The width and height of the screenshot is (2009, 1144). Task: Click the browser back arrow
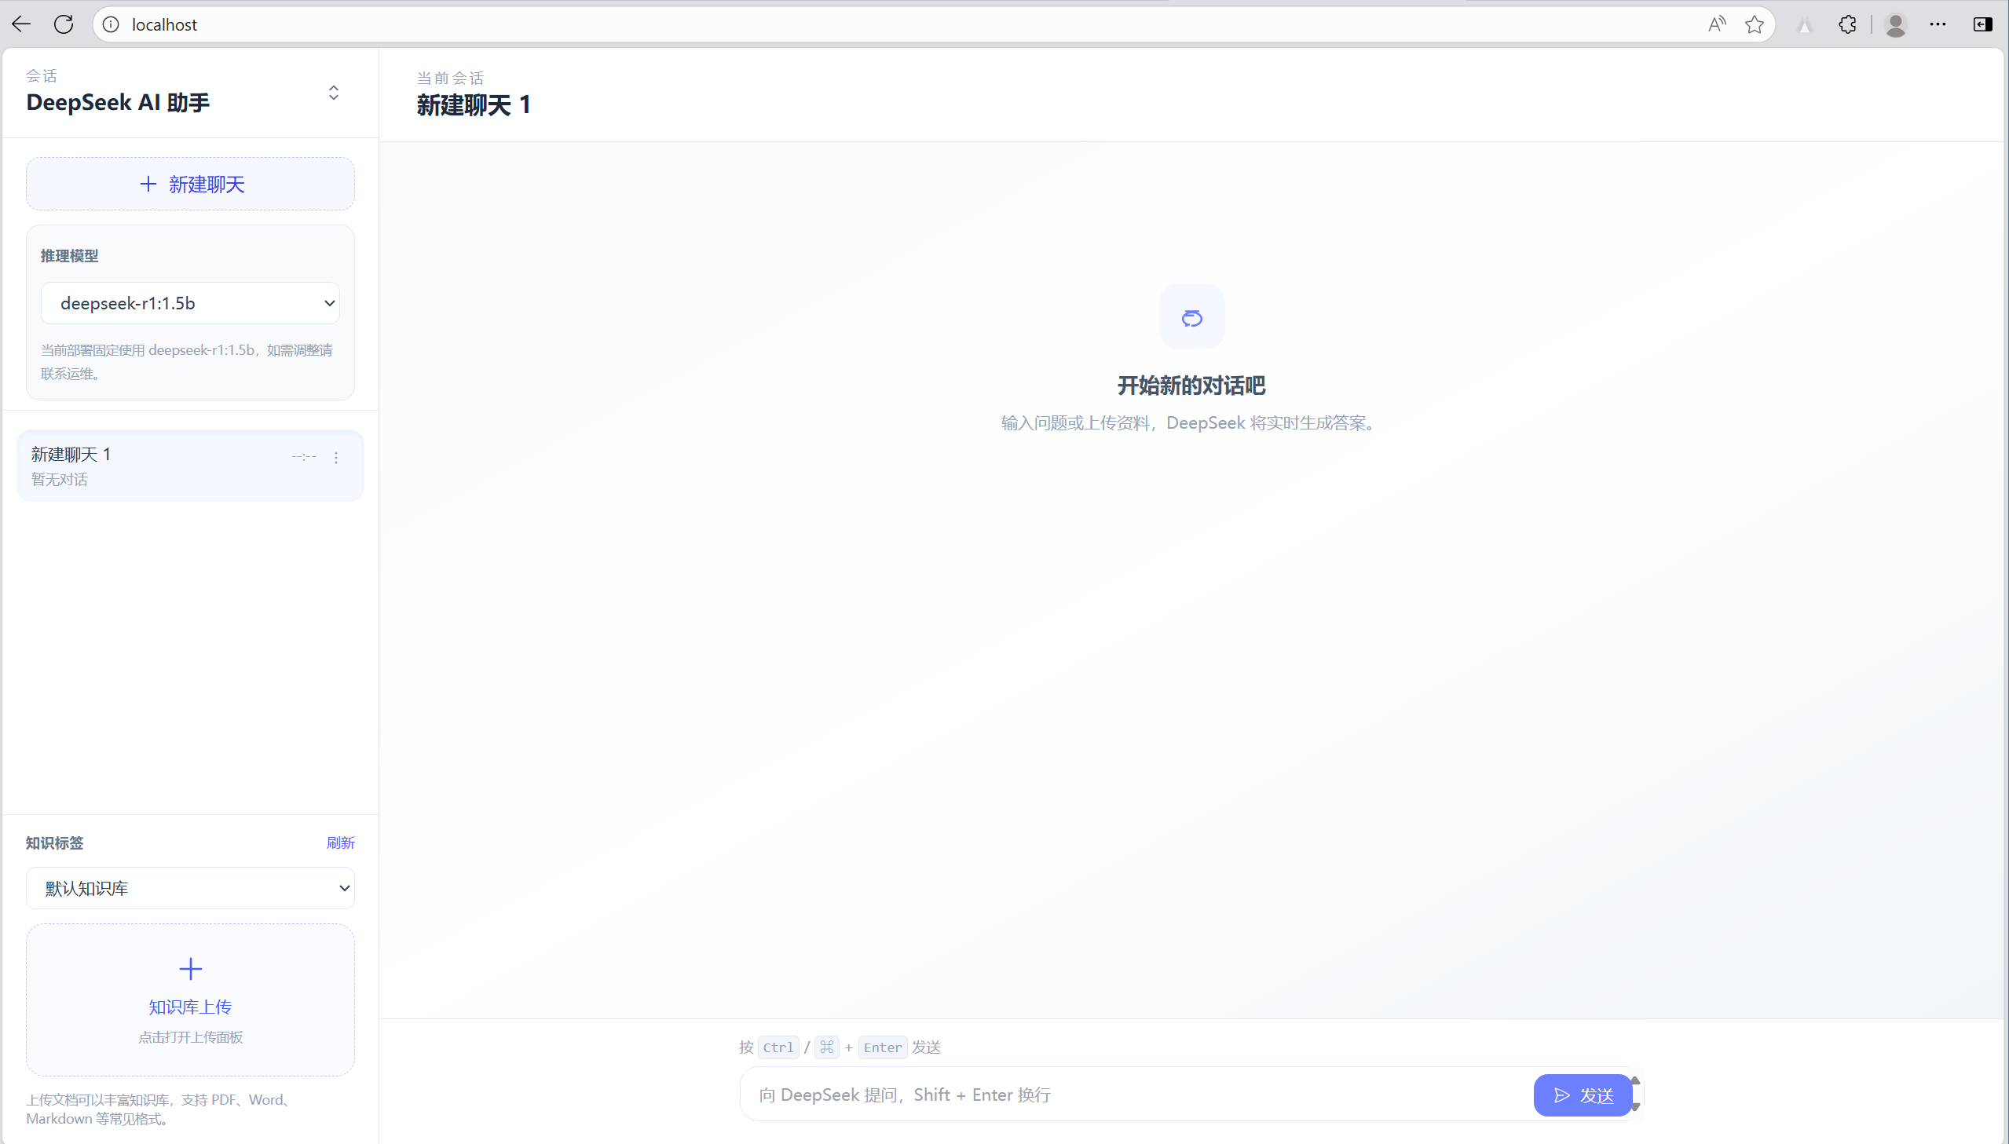[21, 24]
